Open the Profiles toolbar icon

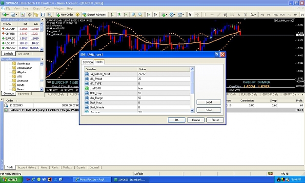[14, 15]
